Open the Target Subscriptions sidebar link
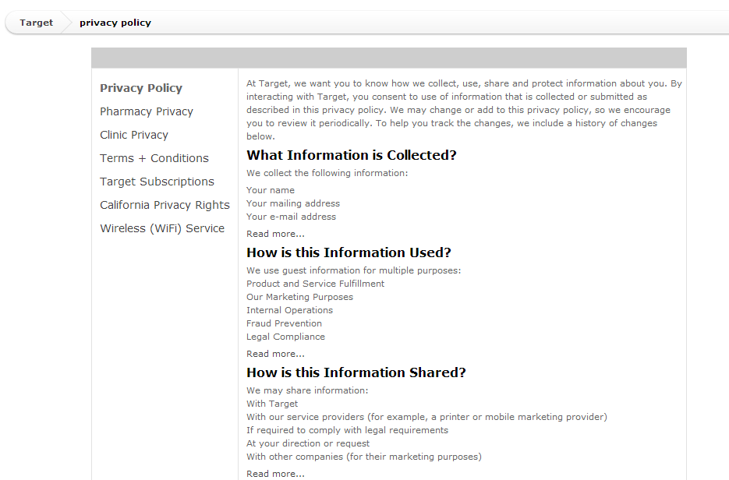This screenshot has width=729, height=480. coord(157,182)
